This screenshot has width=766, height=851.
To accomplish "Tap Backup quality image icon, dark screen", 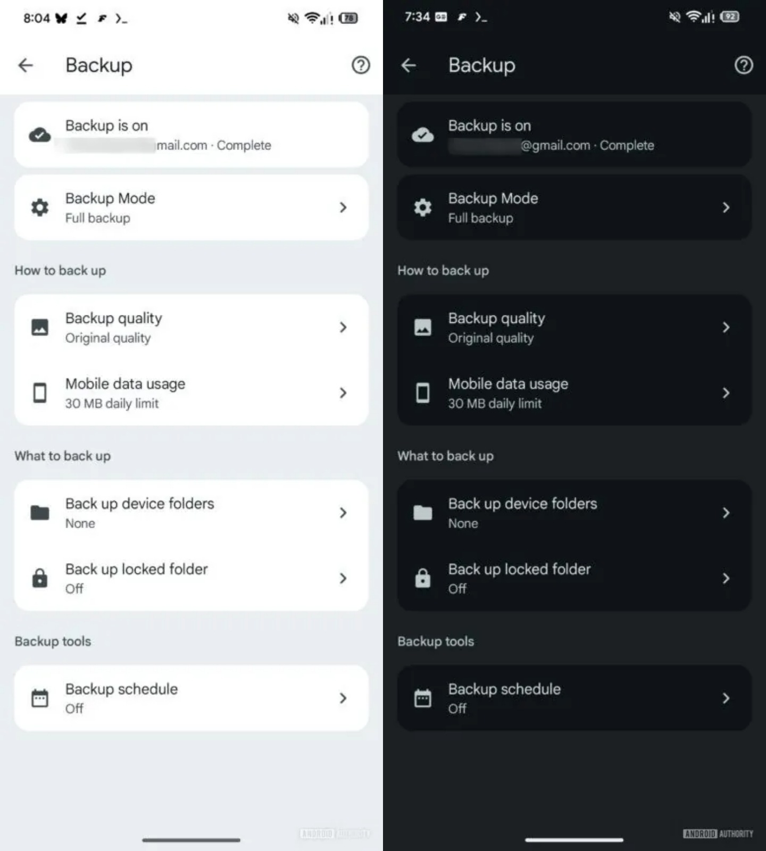I will pyautogui.click(x=423, y=327).
